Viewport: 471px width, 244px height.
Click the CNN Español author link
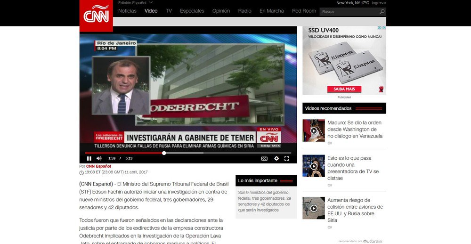point(98,166)
